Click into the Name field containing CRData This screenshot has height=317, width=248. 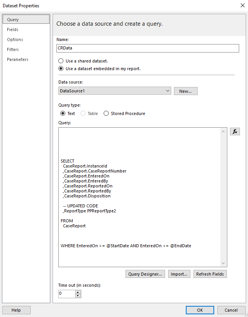click(148, 48)
